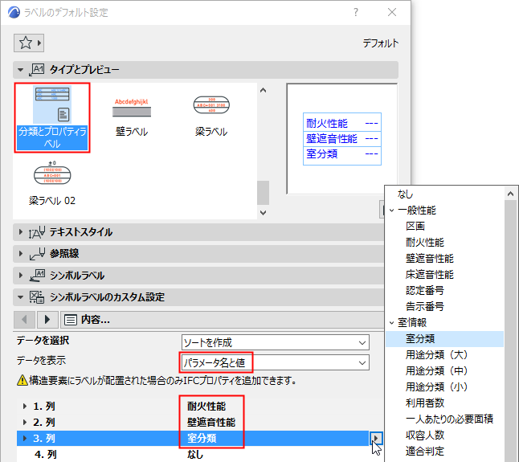This screenshot has width=519, height=462.
Task: Click the 参照線 panel icon
Action: pos(37,254)
